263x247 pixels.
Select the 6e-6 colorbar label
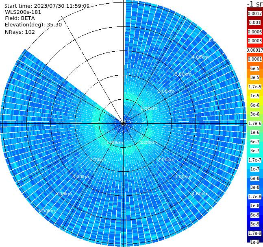(x=255, y=105)
